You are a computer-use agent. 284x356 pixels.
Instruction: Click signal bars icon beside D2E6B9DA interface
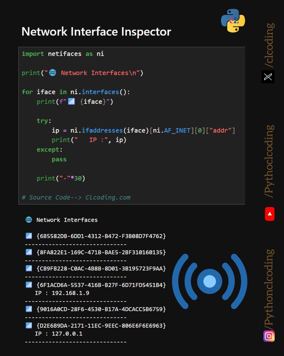click(29, 325)
